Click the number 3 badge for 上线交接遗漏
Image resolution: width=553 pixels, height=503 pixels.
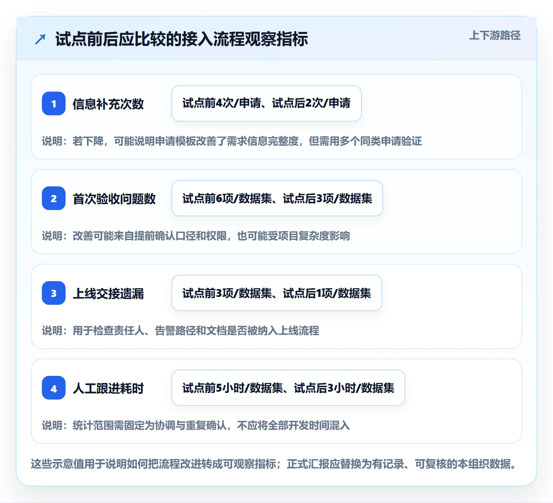(x=54, y=293)
